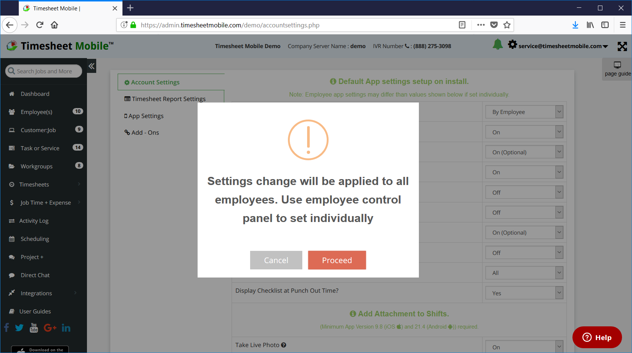632x353 pixels.
Task: Click the Google Plus icon
Action: click(x=50, y=328)
